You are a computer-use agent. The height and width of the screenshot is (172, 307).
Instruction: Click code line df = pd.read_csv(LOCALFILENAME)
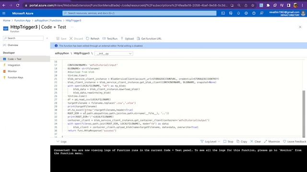89,99
